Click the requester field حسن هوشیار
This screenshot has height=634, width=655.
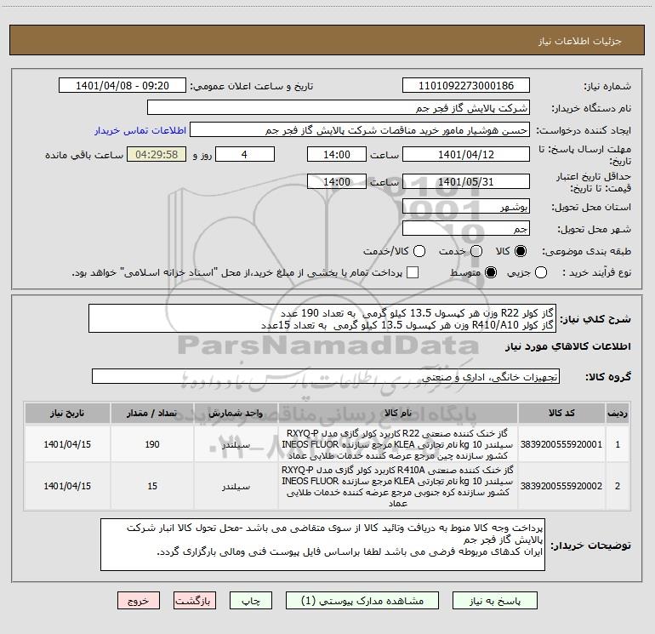point(360,130)
